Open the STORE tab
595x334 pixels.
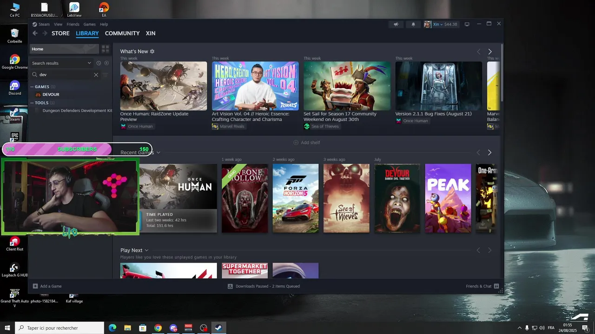pyautogui.click(x=60, y=33)
